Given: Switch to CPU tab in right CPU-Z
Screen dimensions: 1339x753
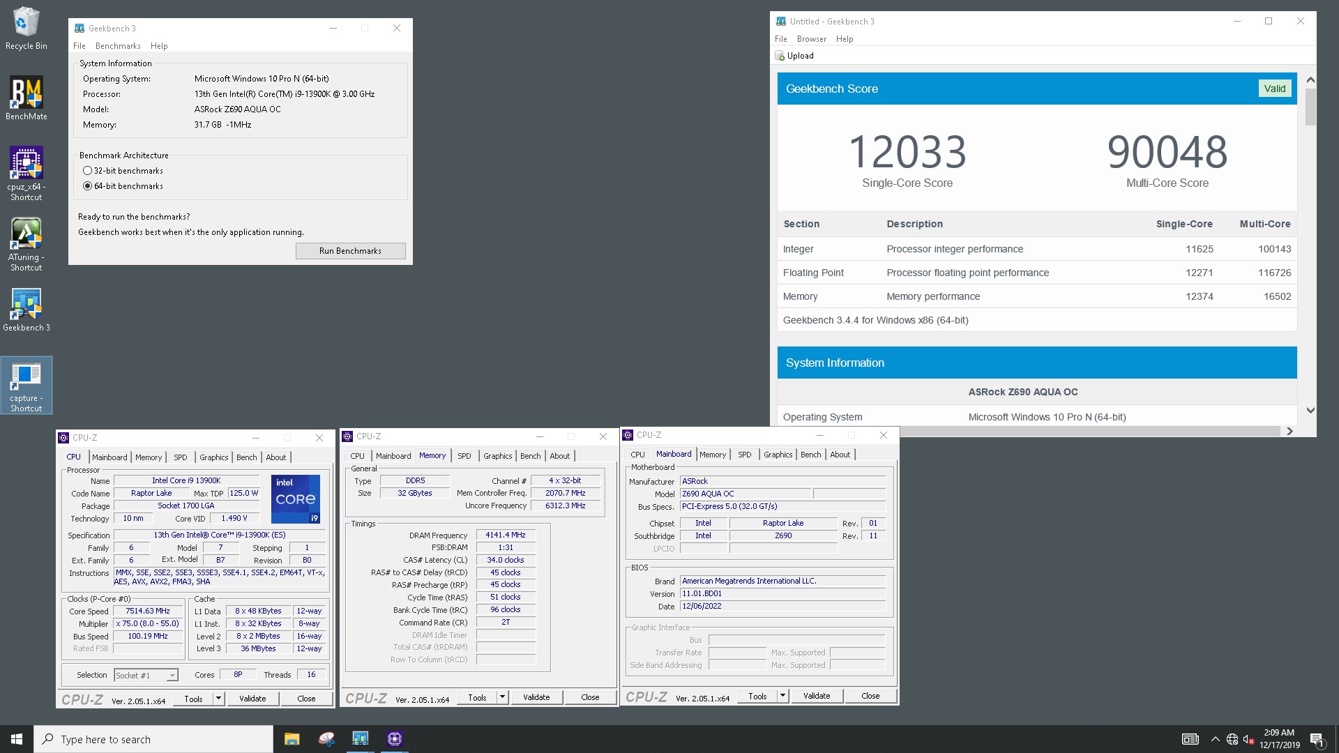Looking at the screenshot, I should click(x=637, y=455).
